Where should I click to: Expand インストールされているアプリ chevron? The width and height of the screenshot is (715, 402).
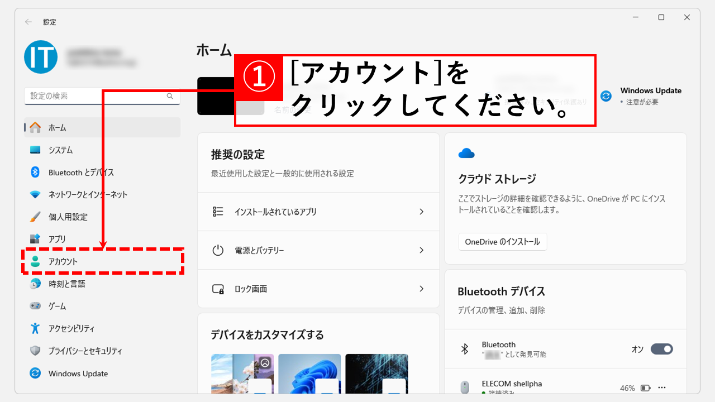[x=421, y=212]
